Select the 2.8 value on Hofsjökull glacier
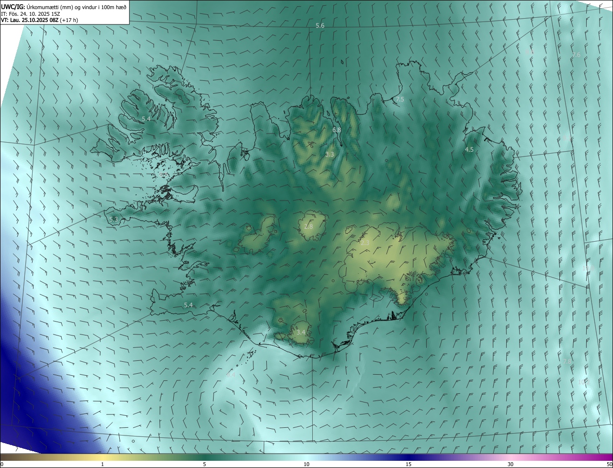 pyautogui.click(x=308, y=226)
